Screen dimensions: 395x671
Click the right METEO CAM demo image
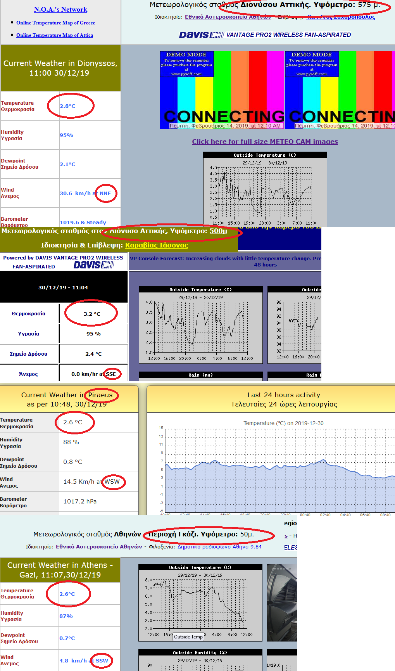pyautogui.click(x=340, y=90)
